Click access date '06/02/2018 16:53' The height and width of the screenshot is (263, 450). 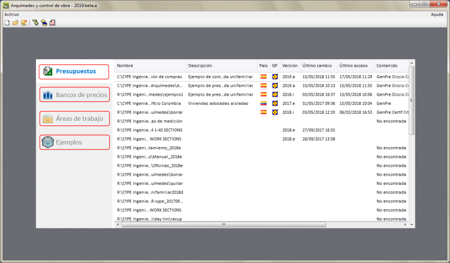click(x=356, y=112)
